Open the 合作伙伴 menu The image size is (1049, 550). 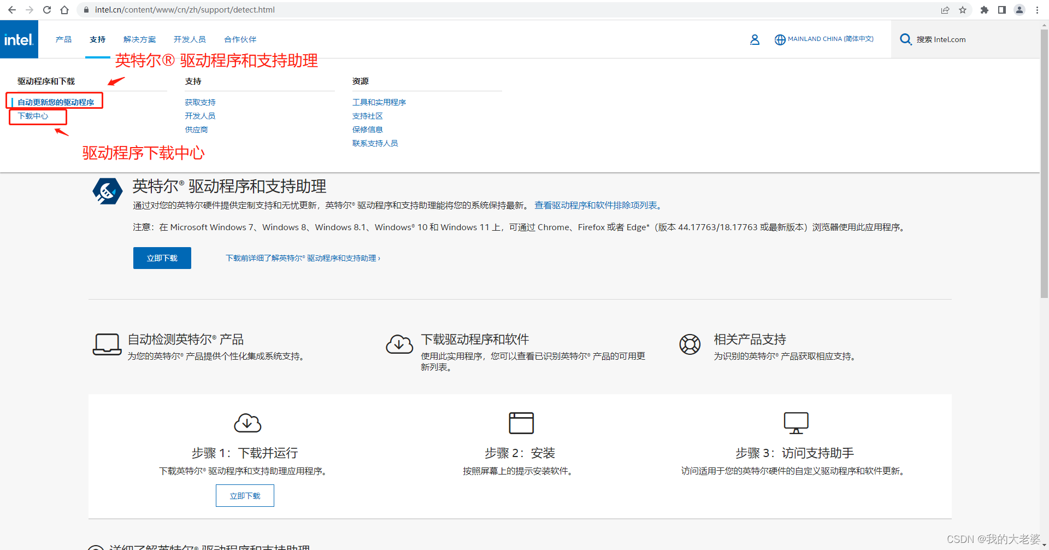[240, 39]
